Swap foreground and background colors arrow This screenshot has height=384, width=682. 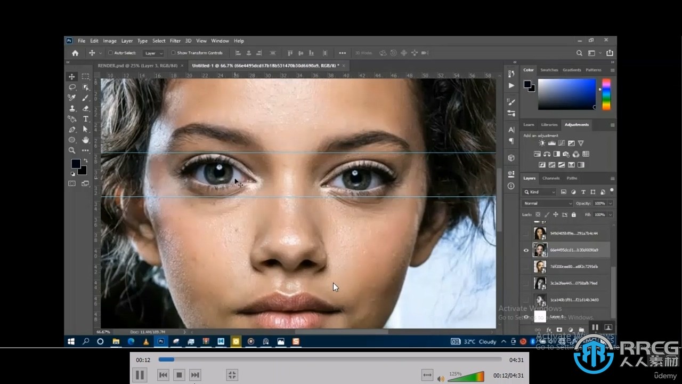pyautogui.click(x=85, y=161)
